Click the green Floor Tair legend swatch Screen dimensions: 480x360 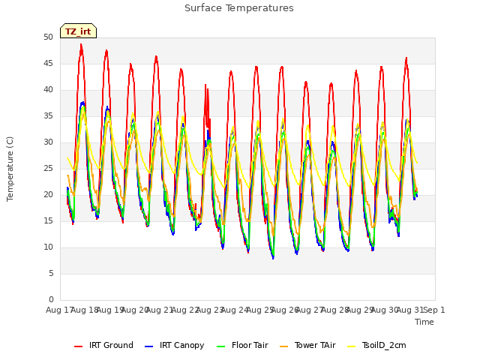[x=220, y=346]
